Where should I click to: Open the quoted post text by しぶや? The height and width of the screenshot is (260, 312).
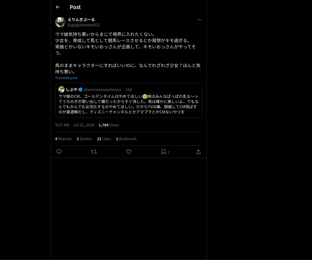tap(128, 104)
